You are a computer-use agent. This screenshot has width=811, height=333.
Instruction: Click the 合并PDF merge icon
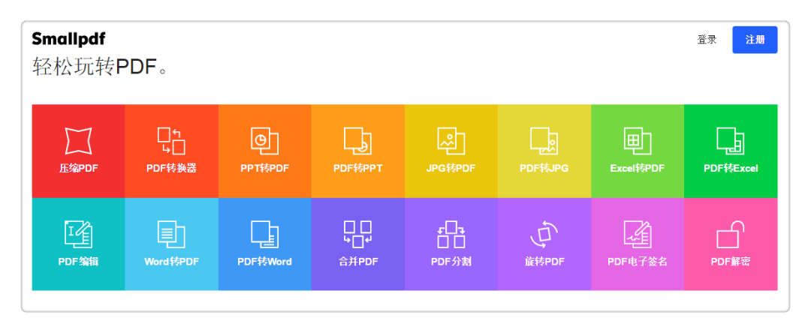[x=357, y=234]
